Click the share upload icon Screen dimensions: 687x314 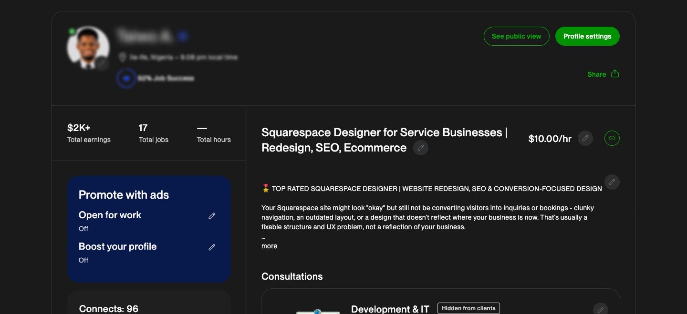click(x=615, y=74)
